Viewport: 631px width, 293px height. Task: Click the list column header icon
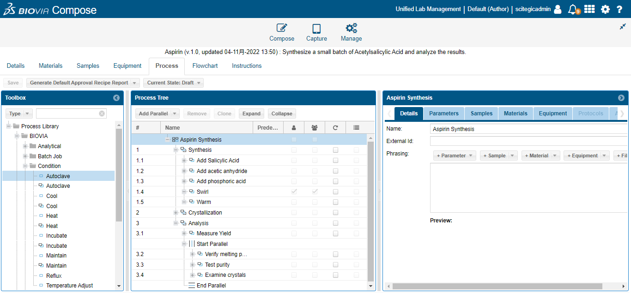356,128
